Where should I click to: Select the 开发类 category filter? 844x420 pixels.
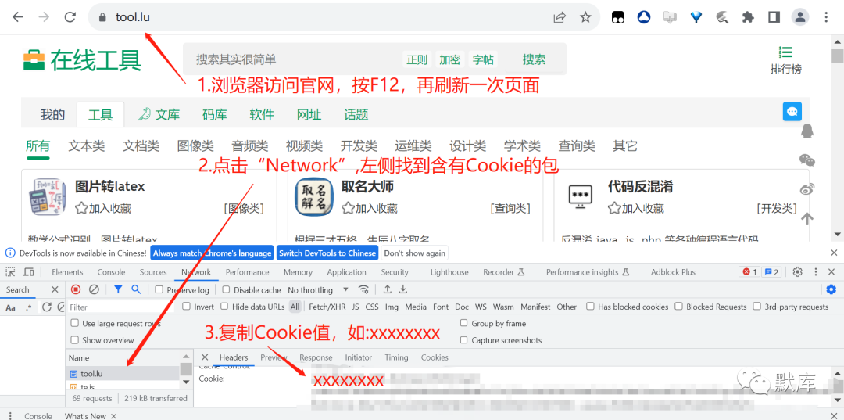[359, 146]
